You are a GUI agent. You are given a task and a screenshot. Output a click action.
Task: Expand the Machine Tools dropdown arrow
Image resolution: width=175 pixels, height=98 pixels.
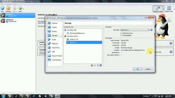pos(164,9)
